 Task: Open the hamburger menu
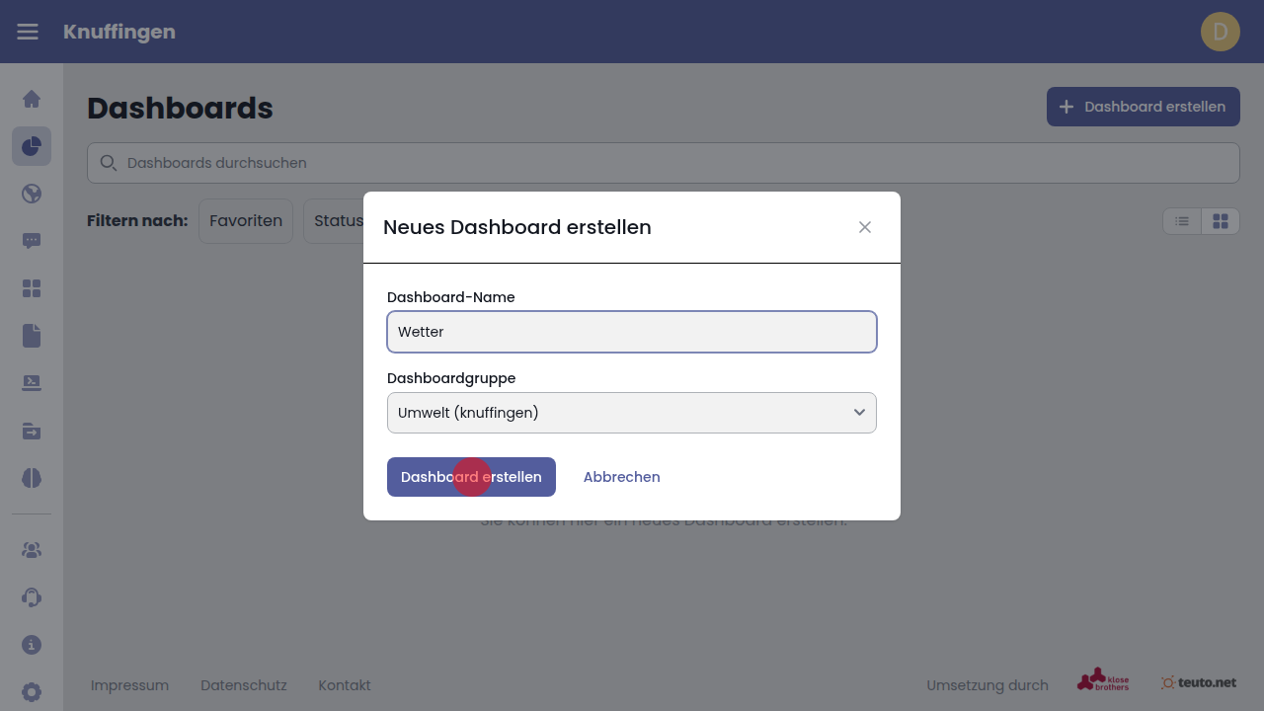(x=28, y=32)
